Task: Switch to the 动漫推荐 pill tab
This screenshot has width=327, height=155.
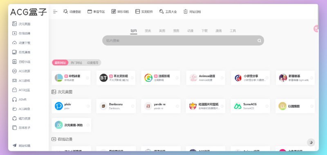Action: click(92, 63)
